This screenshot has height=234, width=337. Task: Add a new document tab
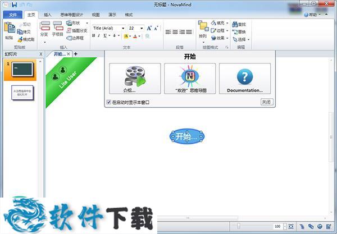[76, 54]
